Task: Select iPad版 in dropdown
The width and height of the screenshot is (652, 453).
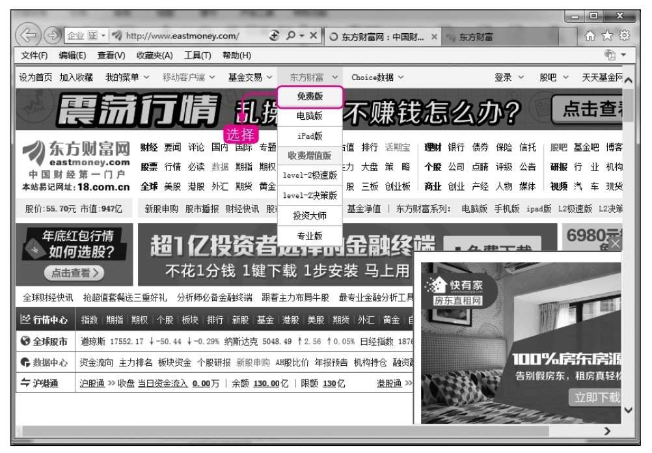Action: point(310,136)
